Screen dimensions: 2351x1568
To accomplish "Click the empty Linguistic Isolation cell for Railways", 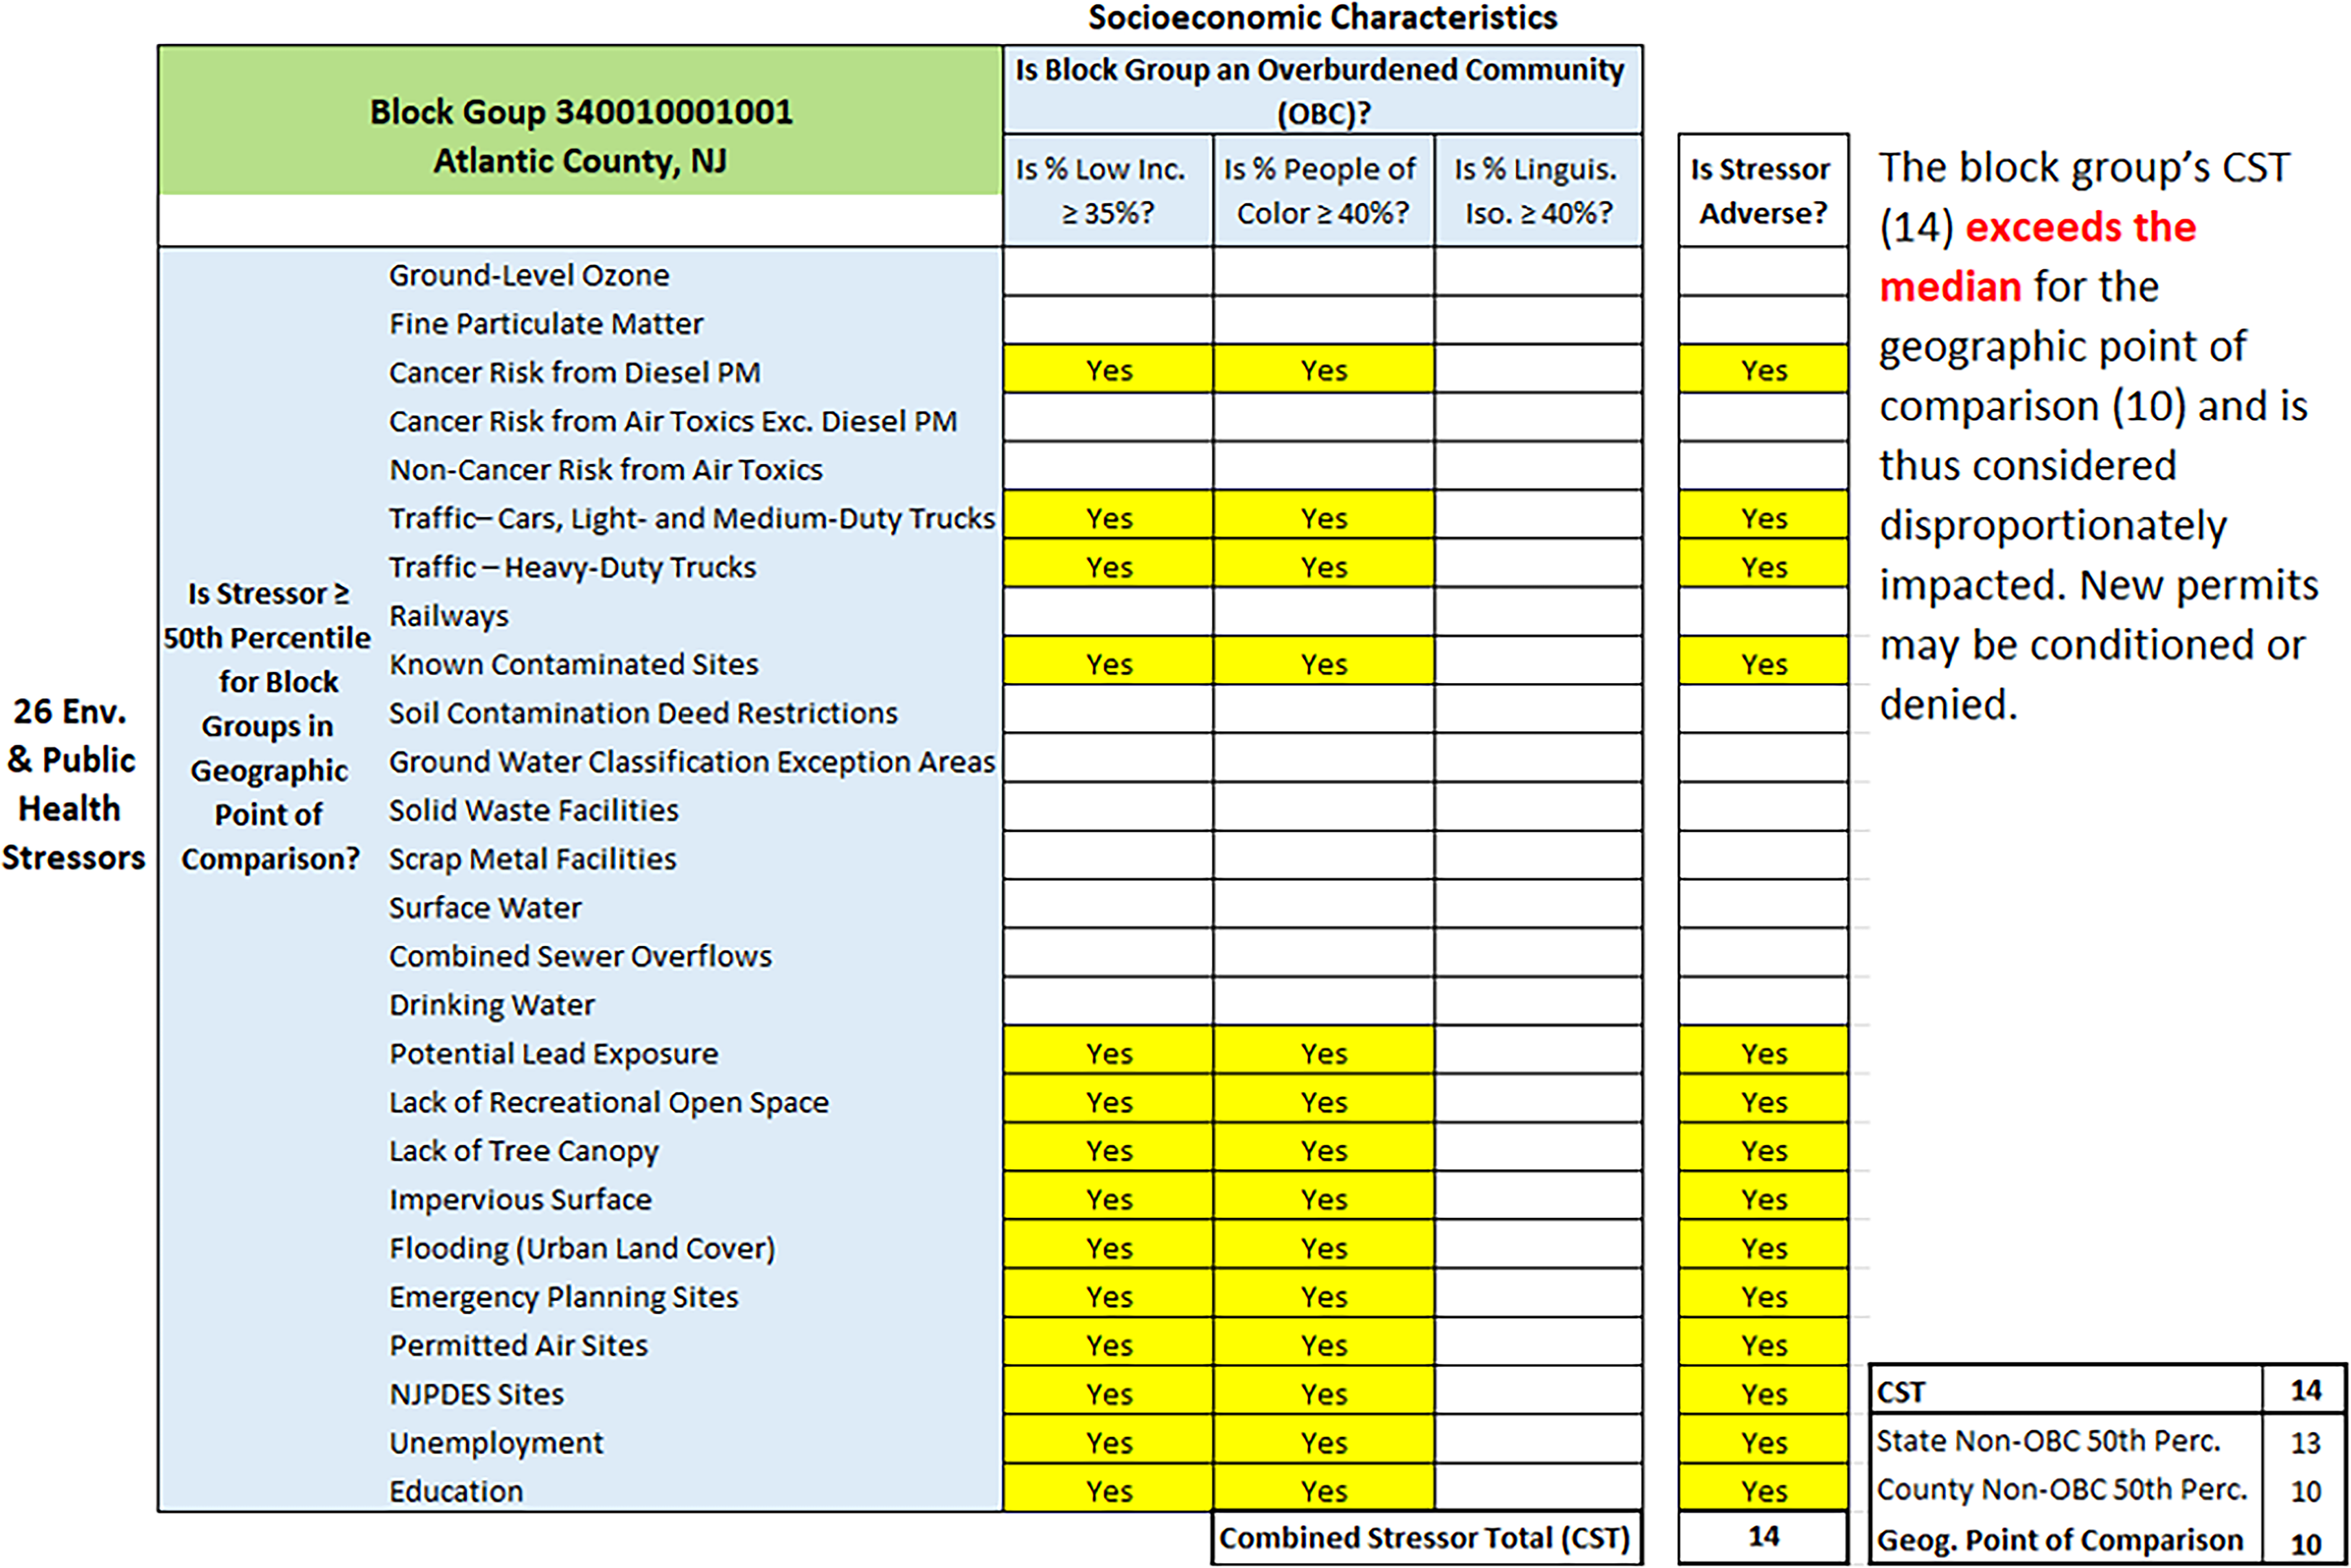I will tap(1539, 612).
